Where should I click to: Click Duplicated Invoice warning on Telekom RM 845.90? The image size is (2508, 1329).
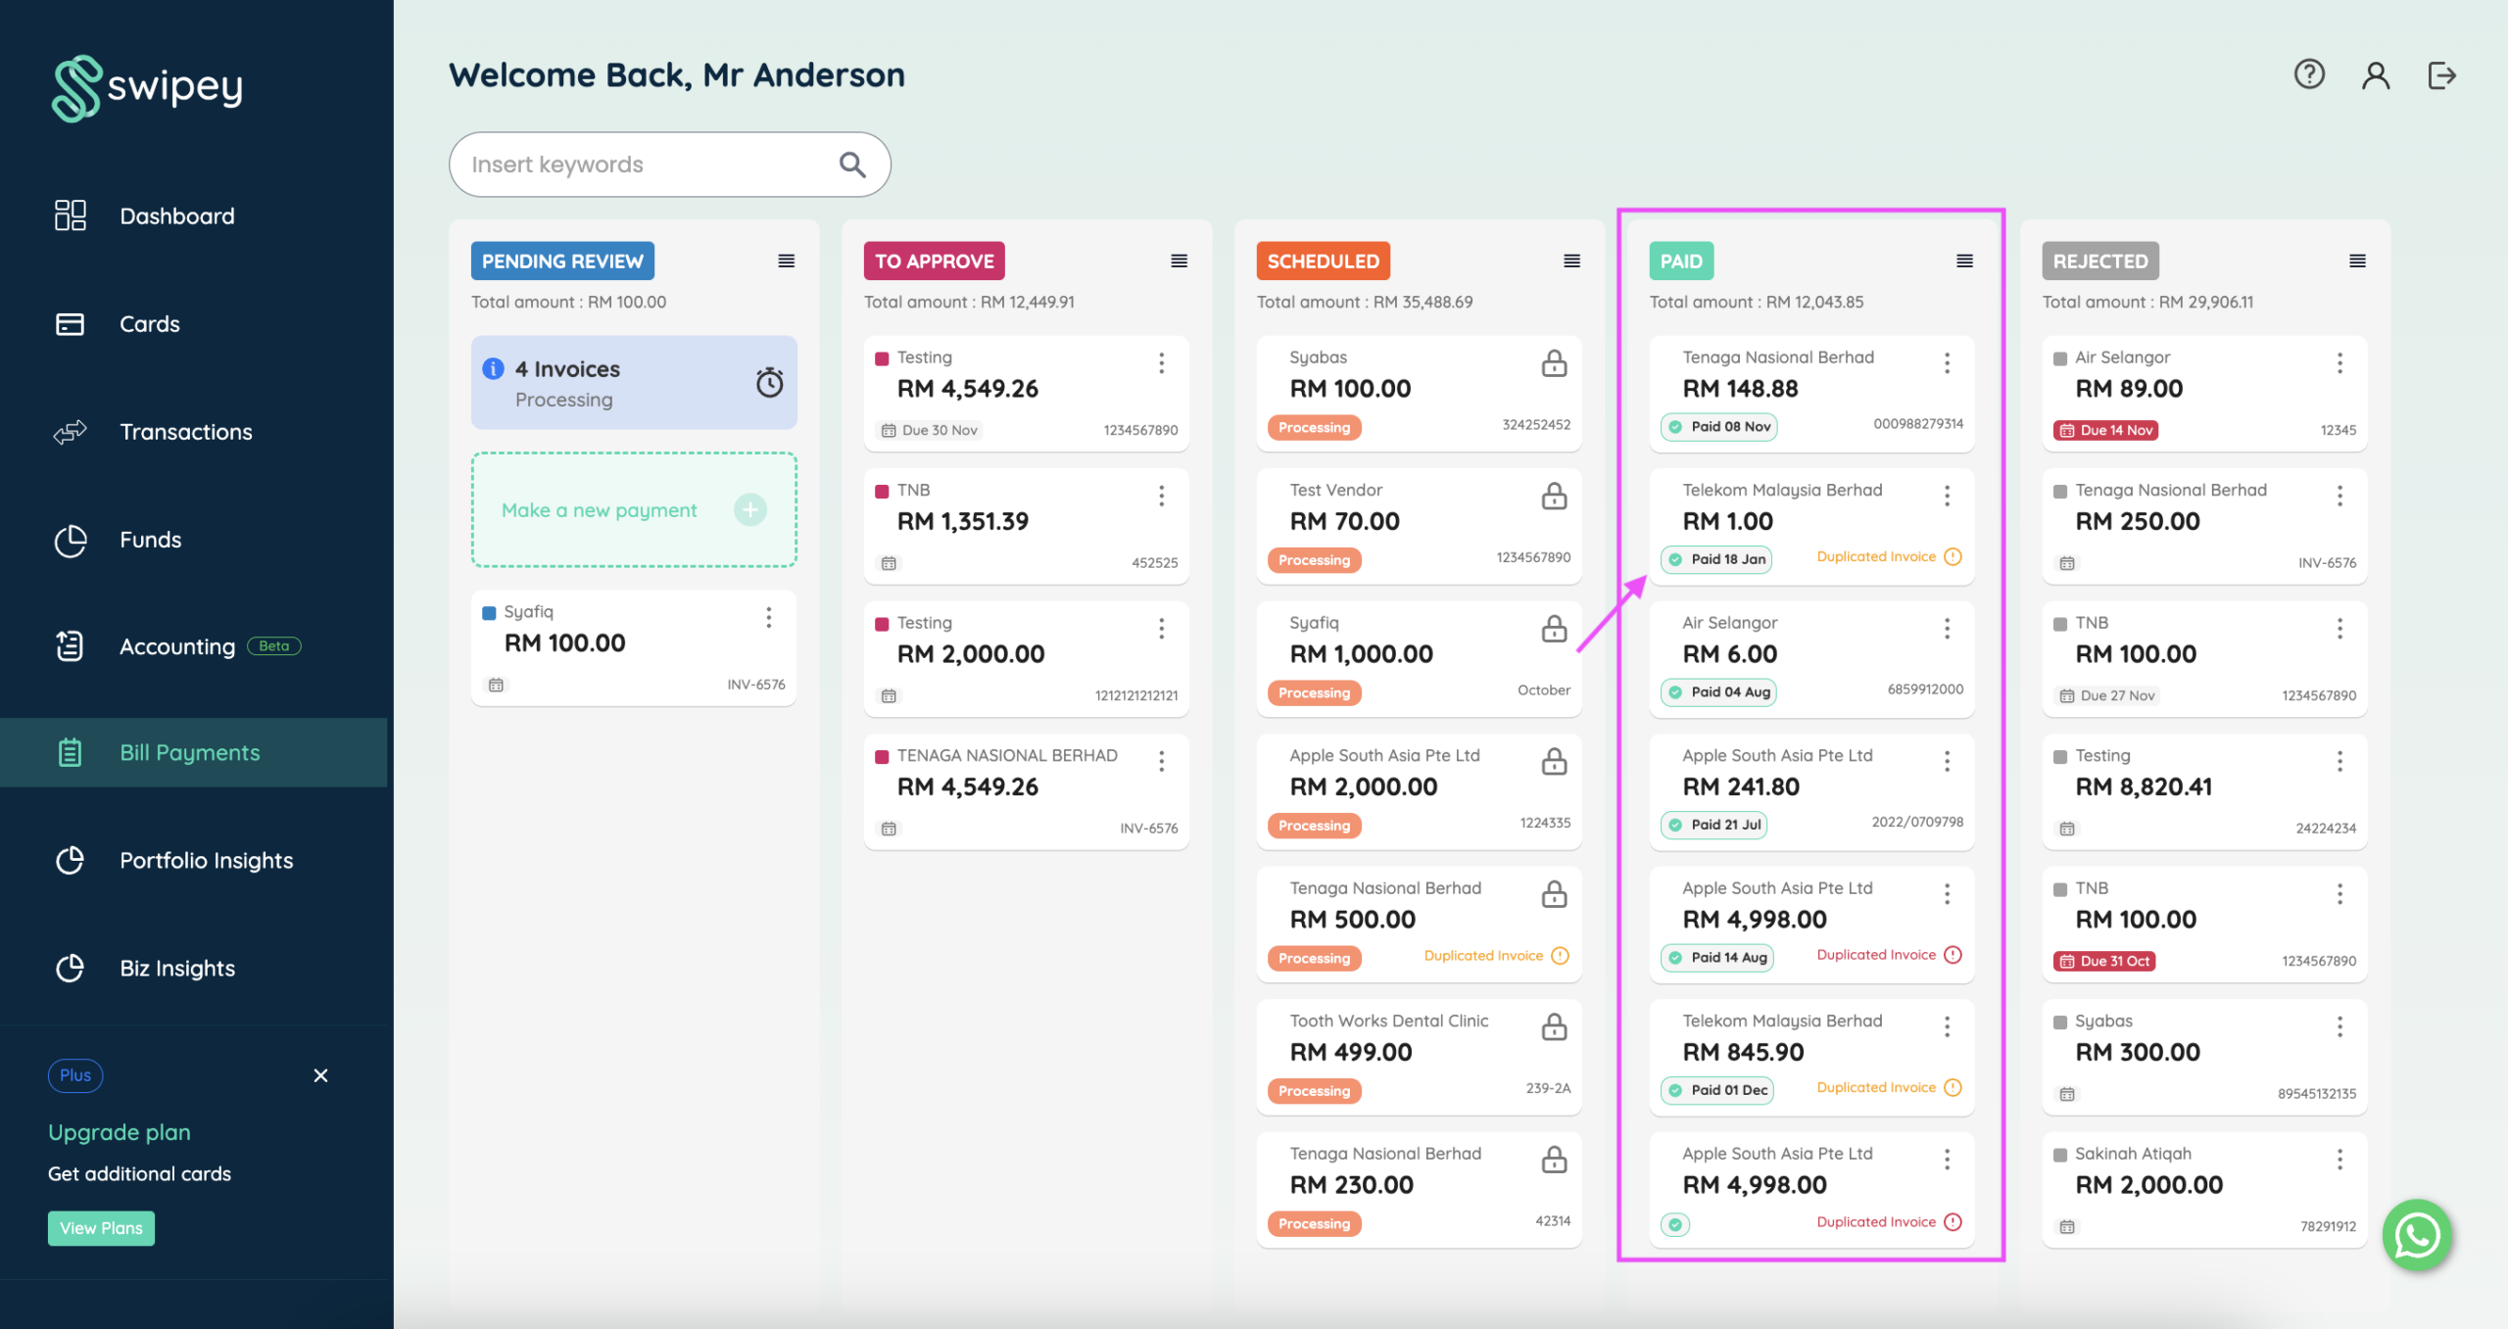(x=1889, y=1087)
